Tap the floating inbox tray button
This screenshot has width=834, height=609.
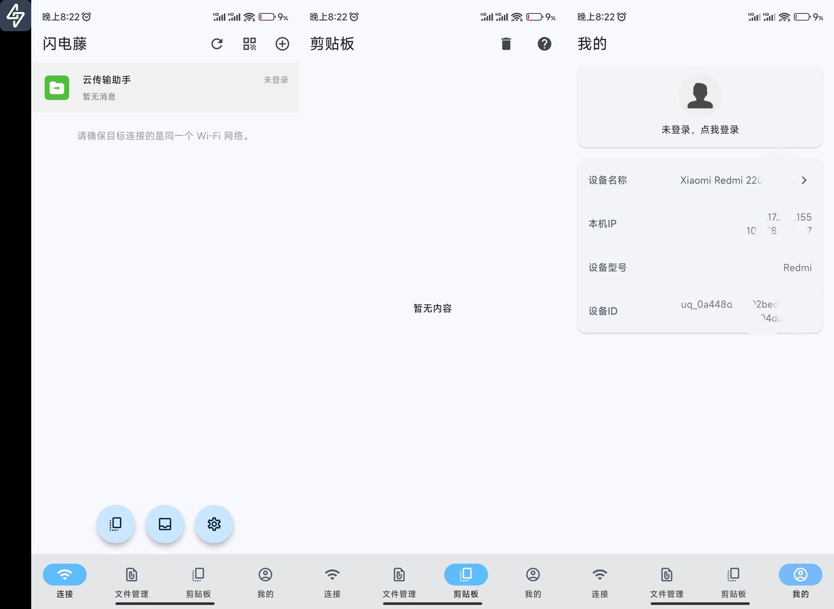coord(165,524)
